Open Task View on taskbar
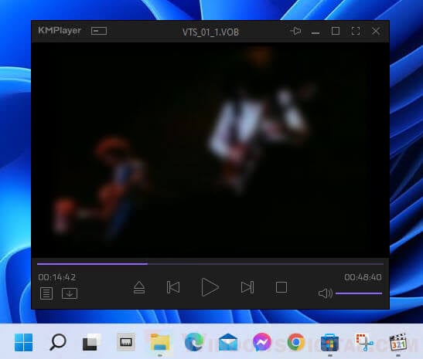This screenshot has height=359, width=423. [x=92, y=342]
